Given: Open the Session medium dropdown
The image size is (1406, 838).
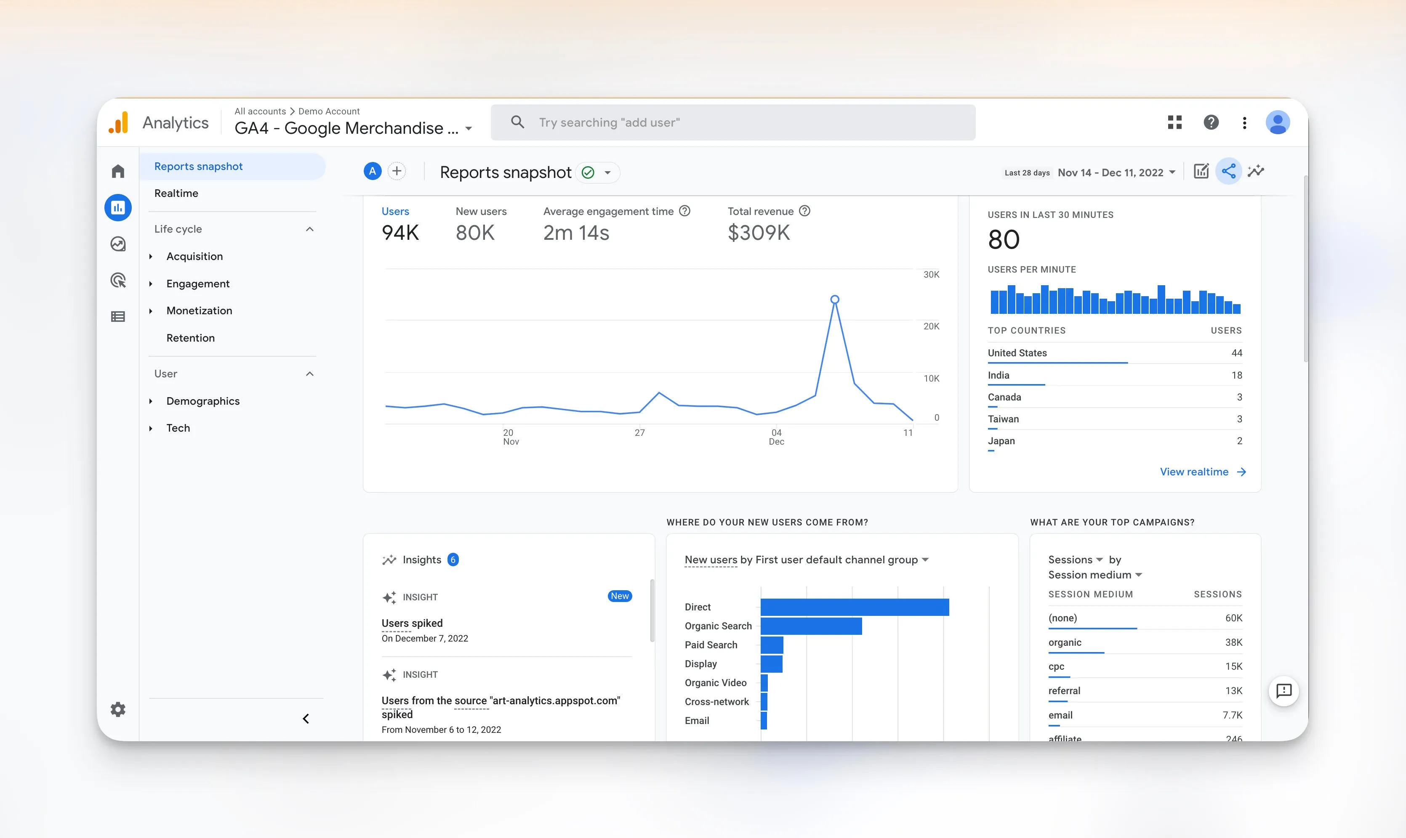Looking at the screenshot, I should pos(1095,575).
